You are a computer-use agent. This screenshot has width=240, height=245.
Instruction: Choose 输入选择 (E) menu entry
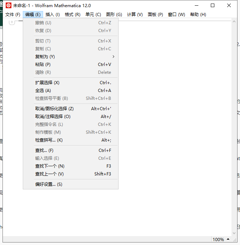(x=71, y=158)
